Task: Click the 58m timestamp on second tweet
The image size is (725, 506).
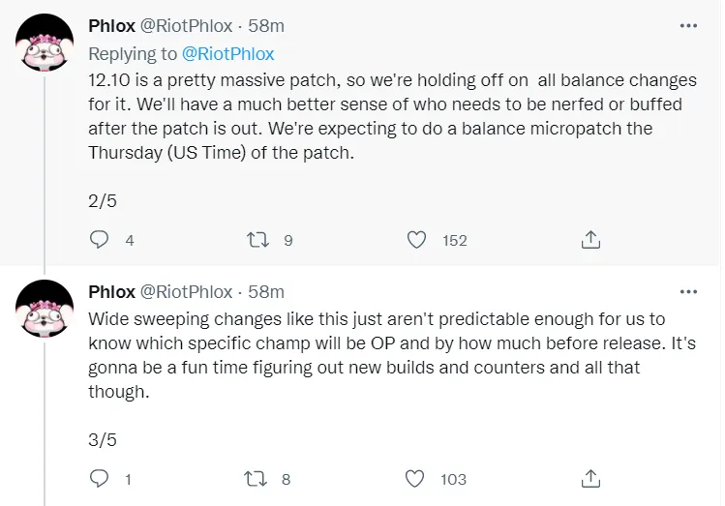Action: [266, 291]
